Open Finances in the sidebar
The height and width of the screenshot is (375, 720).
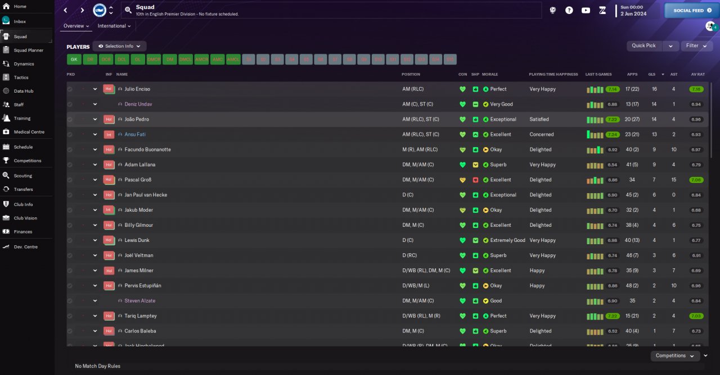23,231
